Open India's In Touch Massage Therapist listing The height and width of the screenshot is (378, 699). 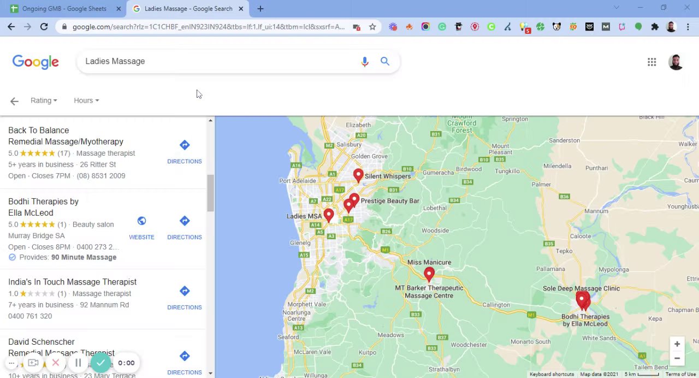72,282
